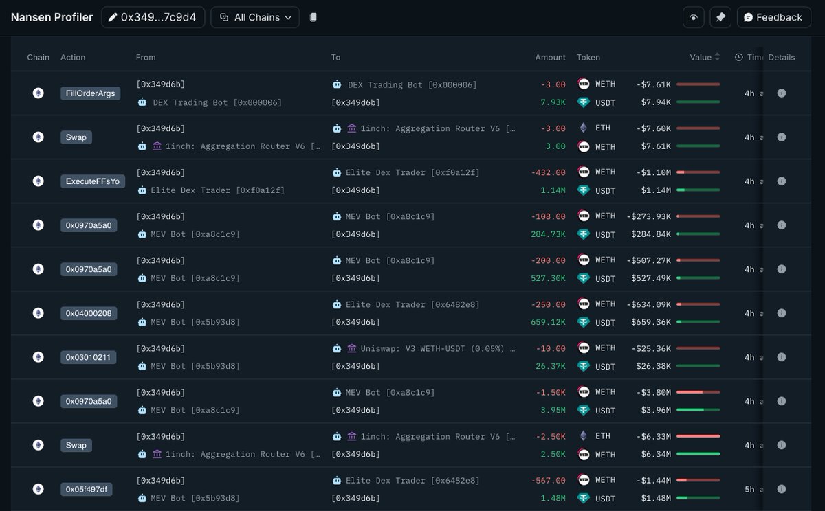Image resolution: width=825 pixels, height=511 pixels.
Task: Click the Nansen Profiler title
Action: [x=52, y=17]
